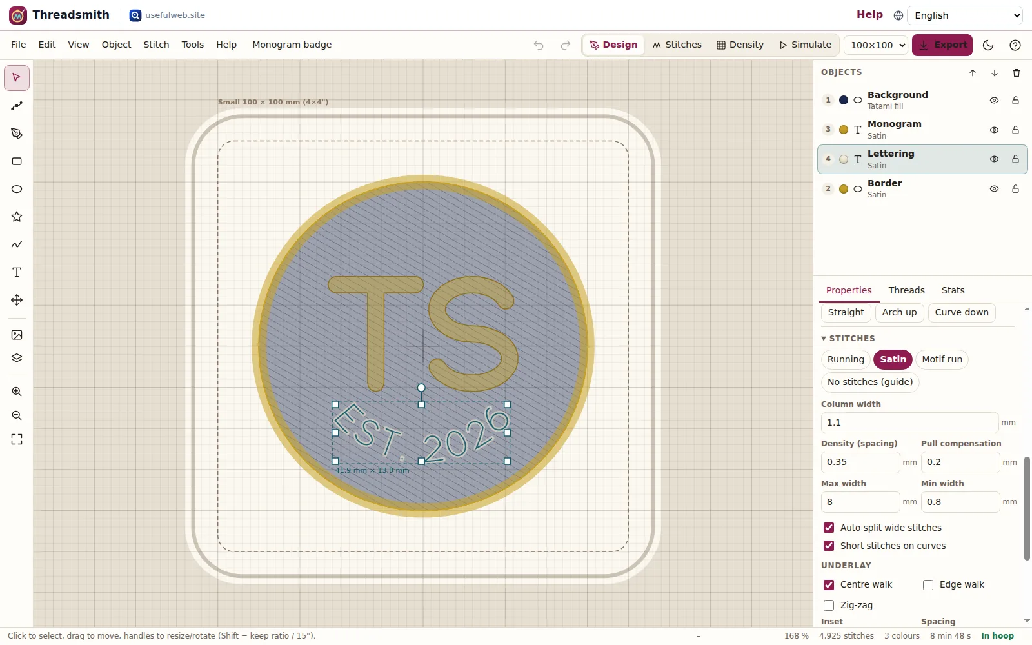Viewport: 1032px width, 645px height.
Task: Choose the running stitch line tool
Action: pyautogui.click(x=17, y=106)
